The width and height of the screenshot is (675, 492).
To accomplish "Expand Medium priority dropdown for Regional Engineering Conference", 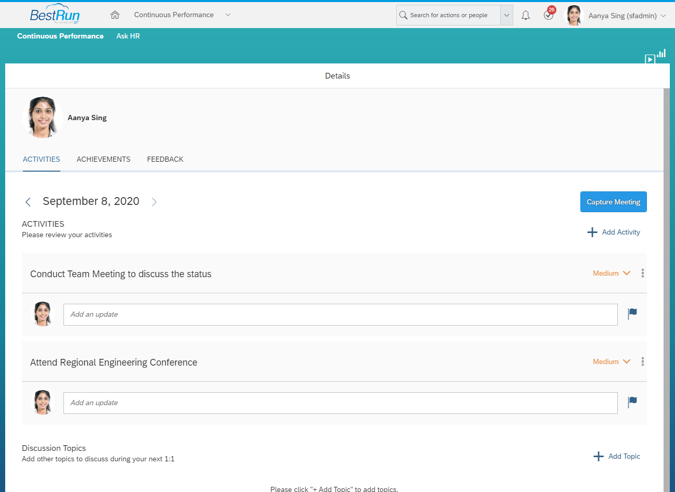I will pyautogui.click(x=612, y=361).
